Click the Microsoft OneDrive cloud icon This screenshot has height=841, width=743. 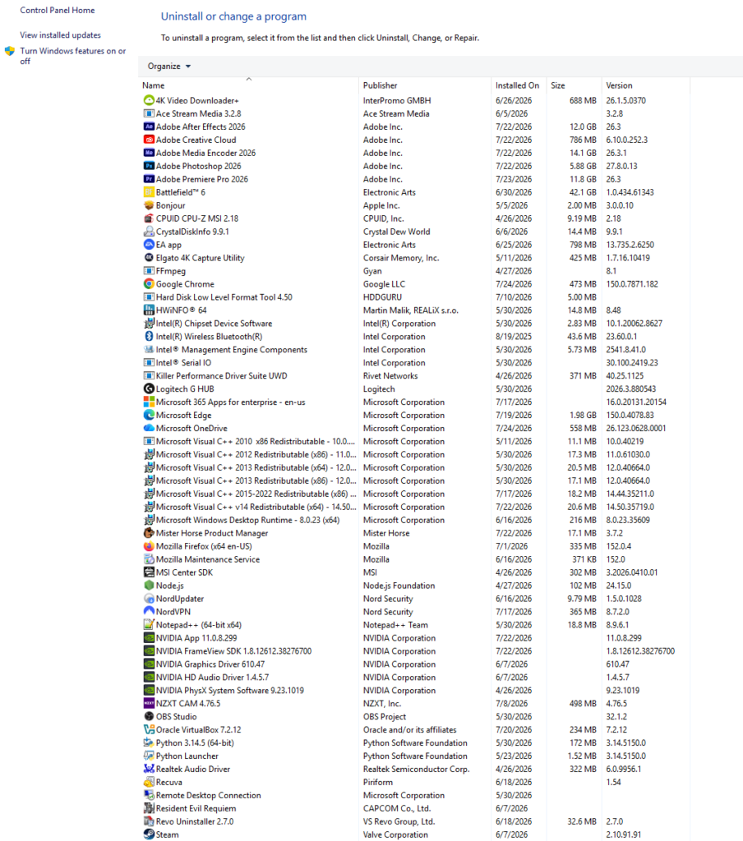149,428
